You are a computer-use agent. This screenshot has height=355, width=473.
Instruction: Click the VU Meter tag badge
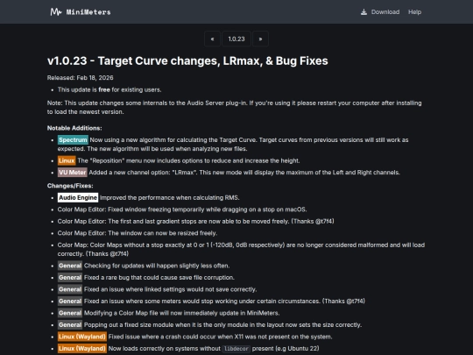[73, 173]
